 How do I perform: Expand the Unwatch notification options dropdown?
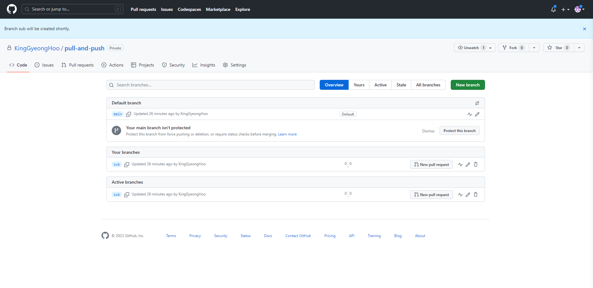[x=490, y=48]
